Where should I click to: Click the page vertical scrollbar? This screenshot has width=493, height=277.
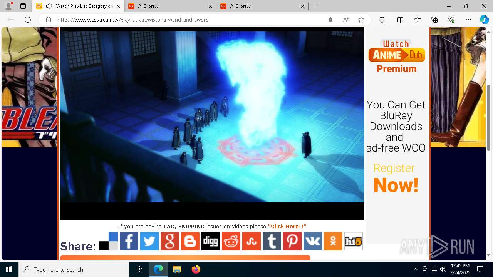click(x=489, y=117)
